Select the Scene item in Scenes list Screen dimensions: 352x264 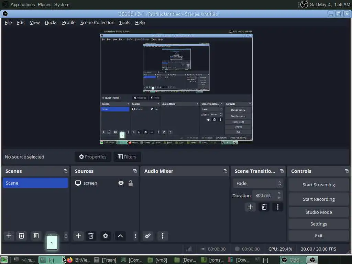point(35,183)
